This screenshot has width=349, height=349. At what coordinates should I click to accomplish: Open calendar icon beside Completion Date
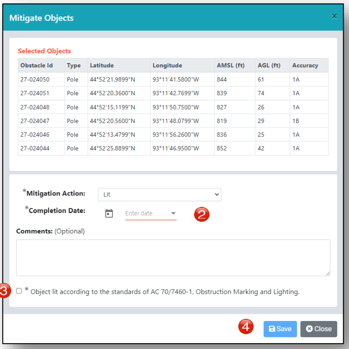click(x=109, y=213)
